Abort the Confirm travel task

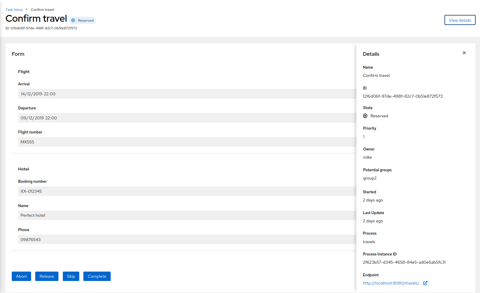21,276
